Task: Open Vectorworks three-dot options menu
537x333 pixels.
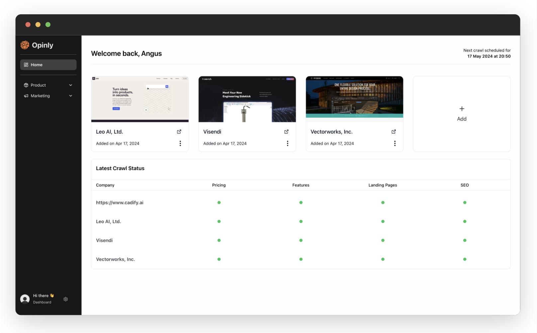Action: click(x=395, y=143)
